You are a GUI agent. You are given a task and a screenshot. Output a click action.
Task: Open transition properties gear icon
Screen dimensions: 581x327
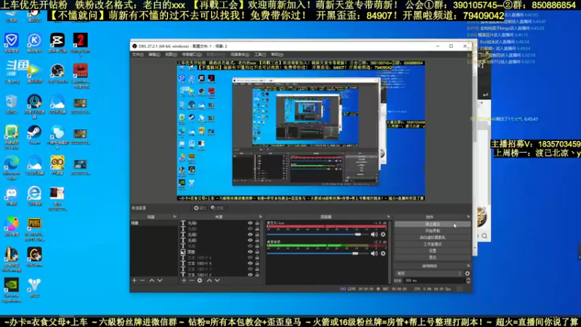click(x=468, y=273)
